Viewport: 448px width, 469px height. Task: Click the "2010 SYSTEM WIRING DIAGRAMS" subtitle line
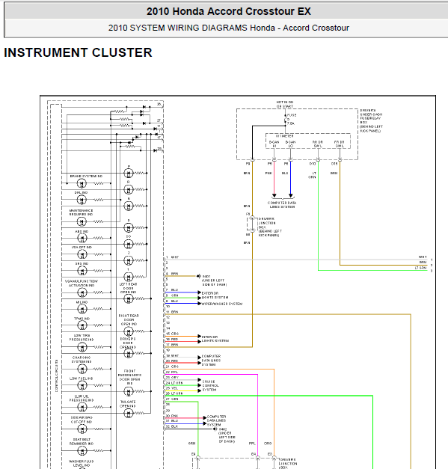(x=228, y=28)
